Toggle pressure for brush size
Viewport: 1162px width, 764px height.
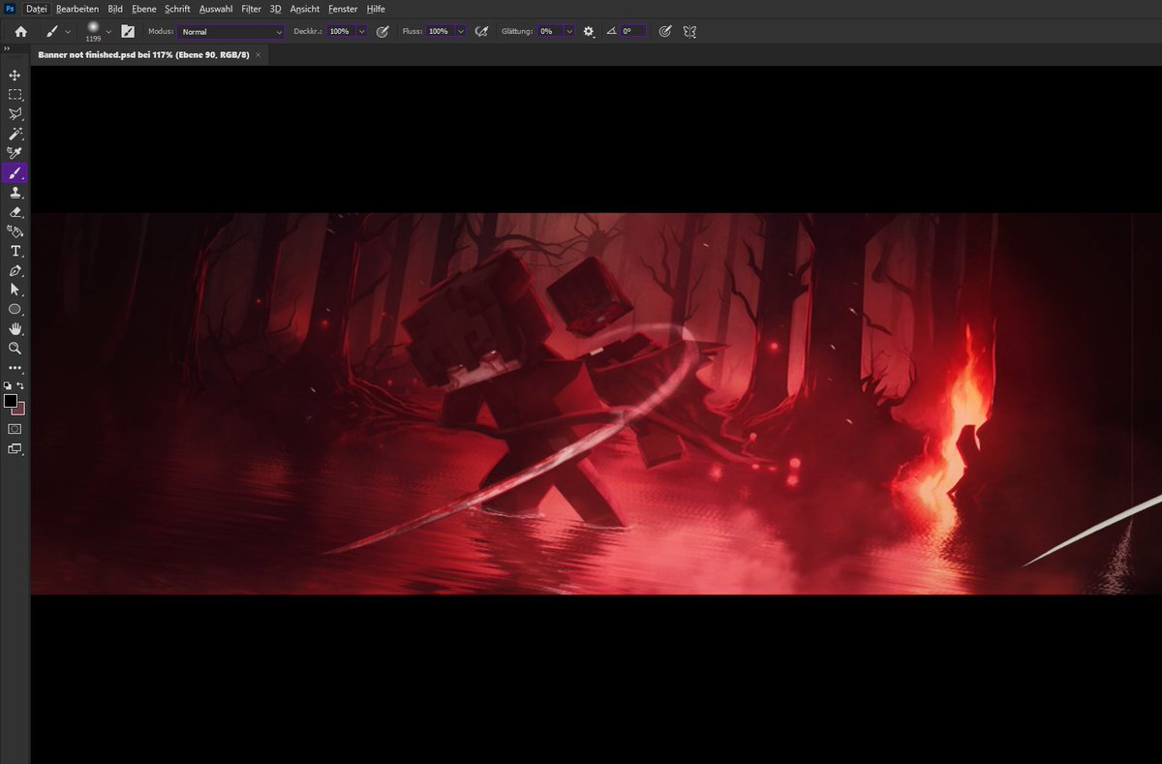pyautogui.click(x=664, y=31)
